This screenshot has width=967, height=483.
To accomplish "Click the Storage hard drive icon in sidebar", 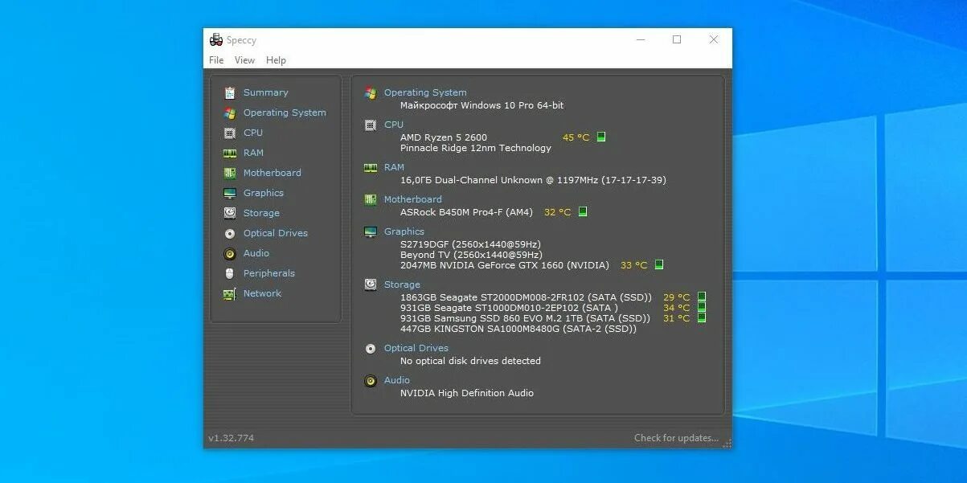I will (x=230, y=213).
